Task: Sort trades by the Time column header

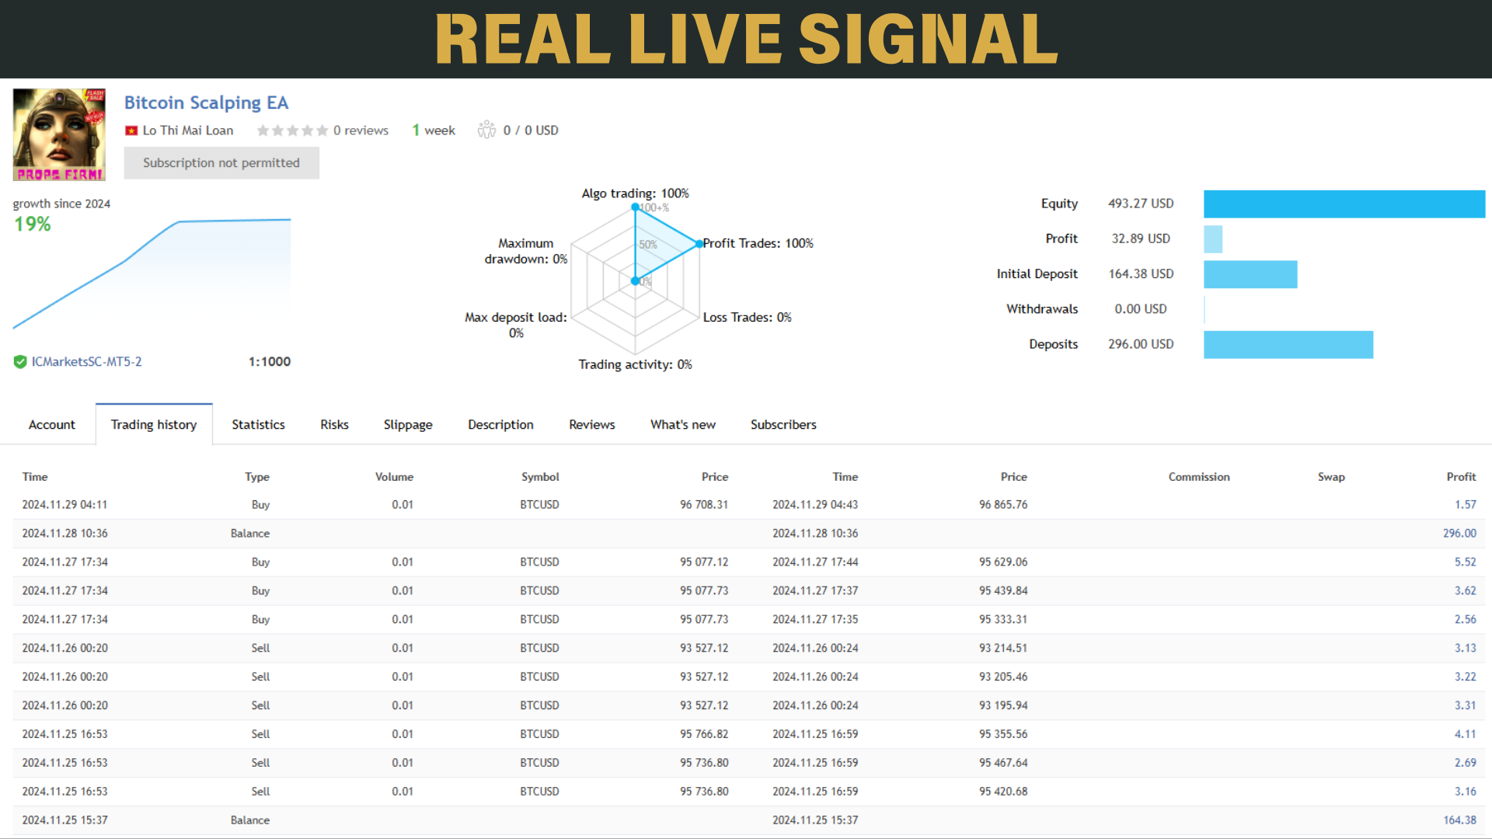Action: pos(34,476)
